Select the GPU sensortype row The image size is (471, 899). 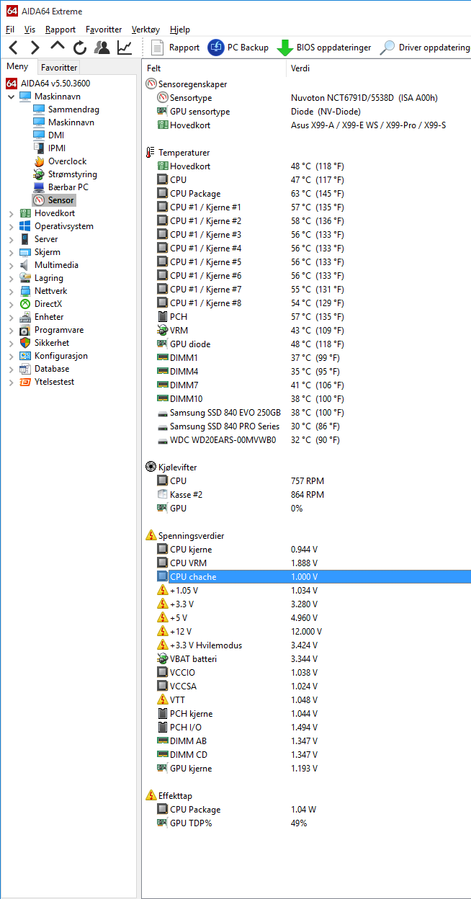(x=307, y=112)
